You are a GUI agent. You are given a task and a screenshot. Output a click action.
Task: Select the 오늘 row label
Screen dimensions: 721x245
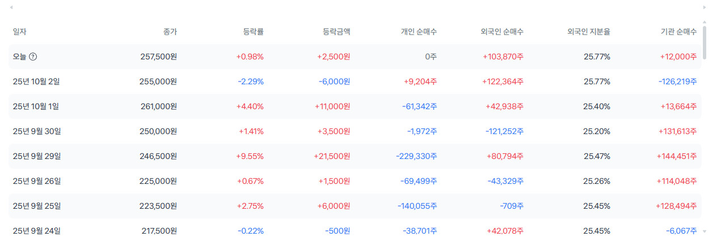pyautogui.click(x=20, y=57)
